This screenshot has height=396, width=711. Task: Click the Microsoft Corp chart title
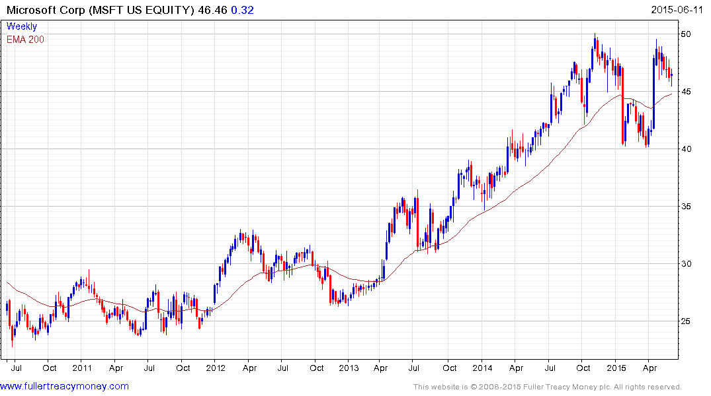point(100,10)
